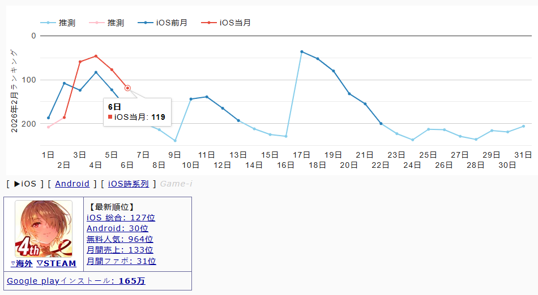
Task: Click the 推測 data point at 16日
Action: (286, 136)
